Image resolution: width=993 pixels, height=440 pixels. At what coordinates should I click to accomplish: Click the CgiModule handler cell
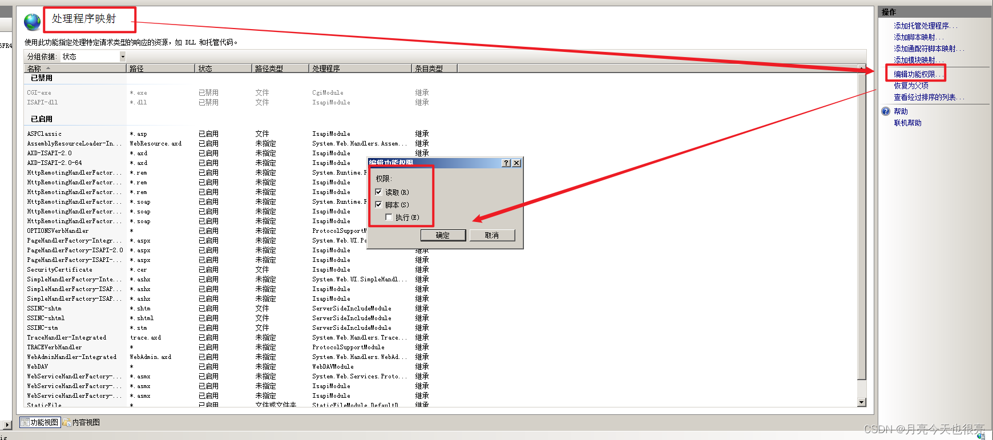[328, 92]
